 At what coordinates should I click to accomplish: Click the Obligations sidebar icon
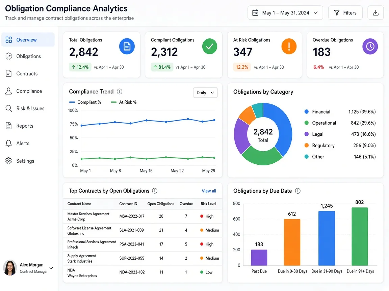pos(9,56)
